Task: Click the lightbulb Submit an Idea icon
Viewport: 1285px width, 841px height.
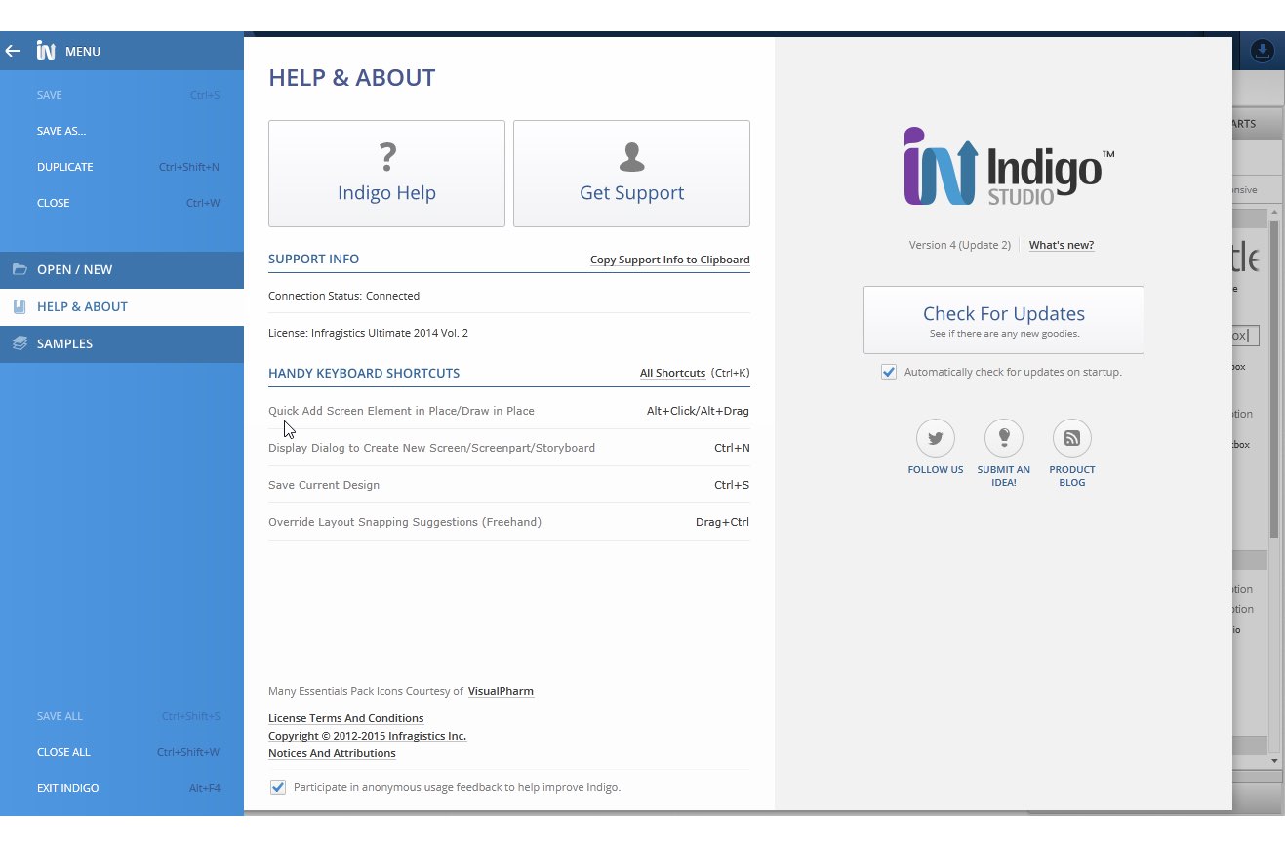Action: pos(1003,438)
